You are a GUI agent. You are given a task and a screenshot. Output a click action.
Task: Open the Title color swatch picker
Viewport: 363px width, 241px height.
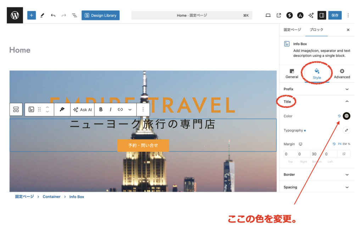click(346, 116)
